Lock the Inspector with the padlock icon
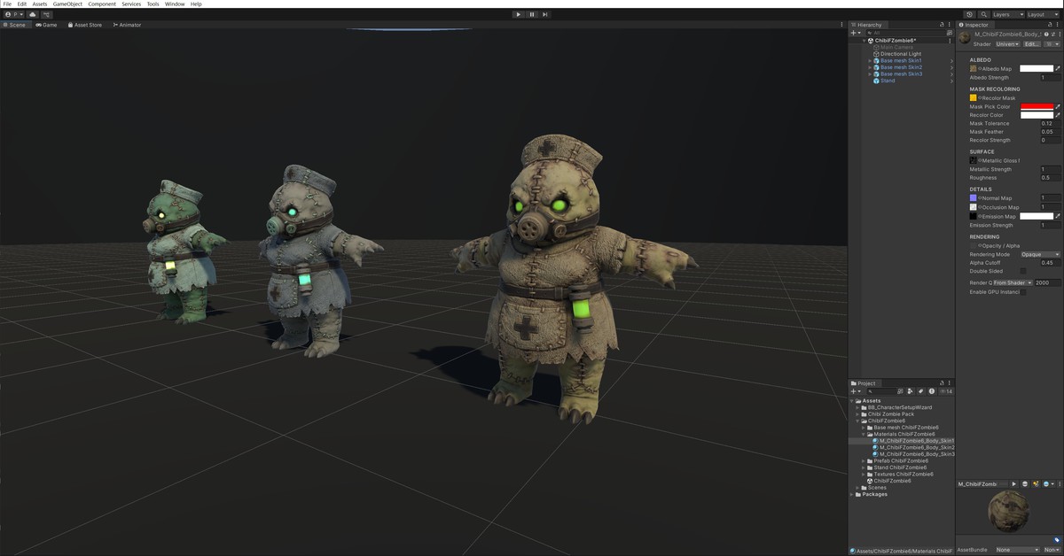Viewport: 1064px width, 556px height. [1052, 25]
